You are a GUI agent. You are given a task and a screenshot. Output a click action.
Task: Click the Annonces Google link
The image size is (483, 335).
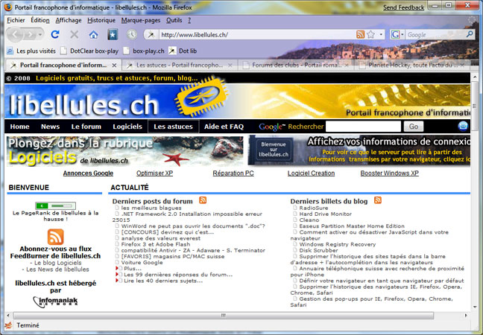[x=88, y=173]
